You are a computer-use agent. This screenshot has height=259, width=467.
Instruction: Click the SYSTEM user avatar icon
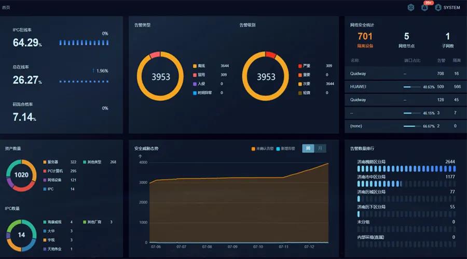click(438, 8)
